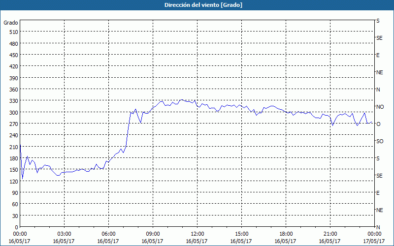Click the E compass label at 90 gridline

[x=378, y=193]
